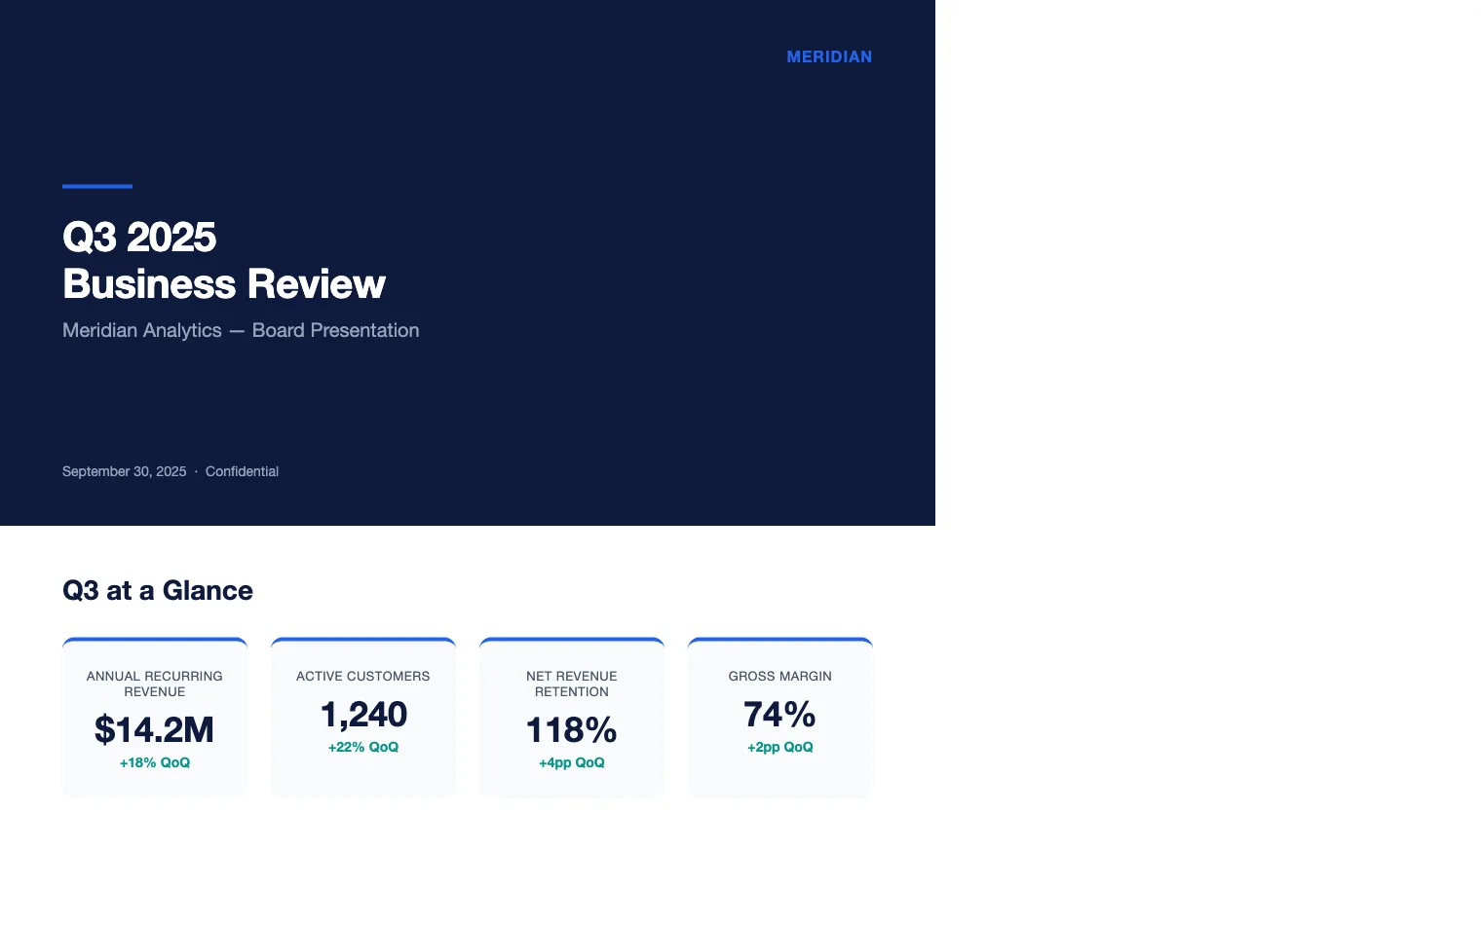Screen dimensions: 1481x925
Task: Click the MERIDIAN logo text
Action: click(x=829, y=56)
